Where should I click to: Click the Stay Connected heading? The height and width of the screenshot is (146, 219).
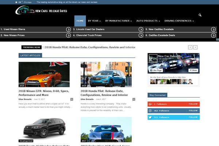tap(157, 95)
